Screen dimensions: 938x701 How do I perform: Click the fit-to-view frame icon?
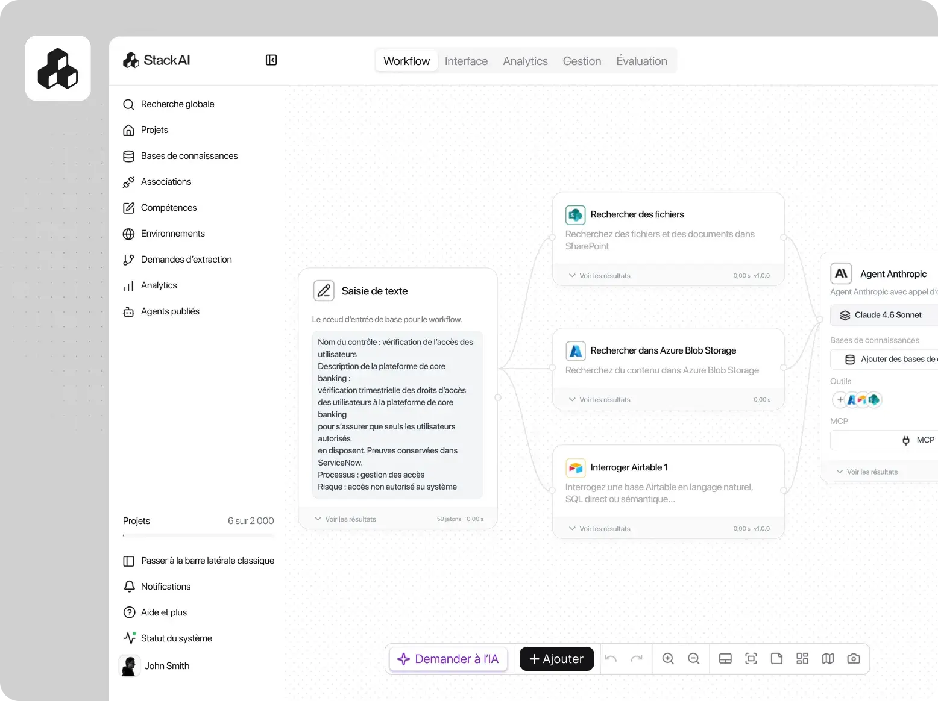click(x=751, y=659)
